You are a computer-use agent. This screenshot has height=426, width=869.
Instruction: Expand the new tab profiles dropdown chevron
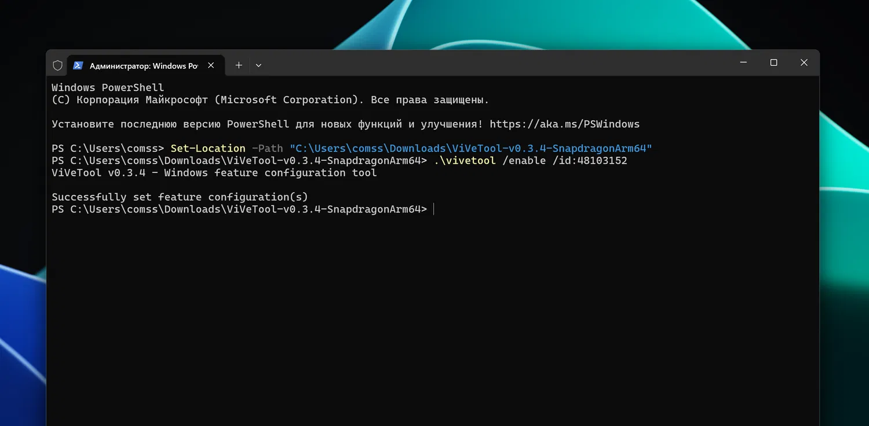coord(258,65)
